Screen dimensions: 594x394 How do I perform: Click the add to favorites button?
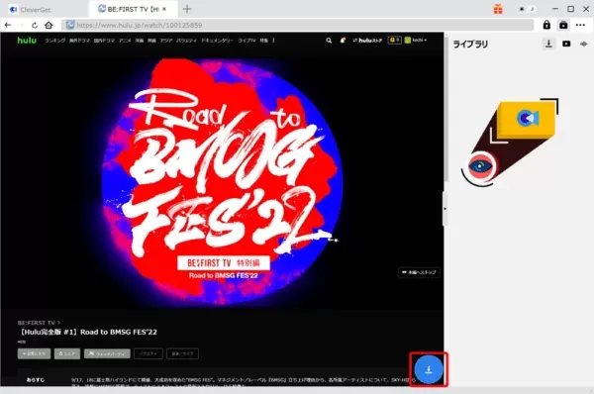pyautogui.click(x=34, y=353)
